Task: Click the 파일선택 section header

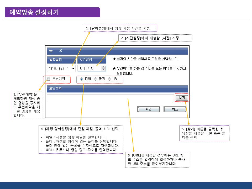Action: tap(117, 89)
